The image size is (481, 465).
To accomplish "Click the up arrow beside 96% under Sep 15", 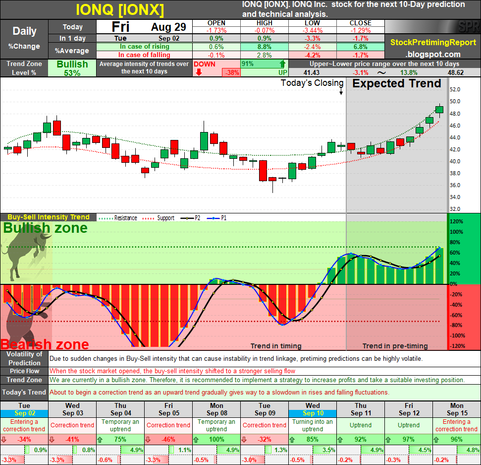I will [x=436, y=440].
